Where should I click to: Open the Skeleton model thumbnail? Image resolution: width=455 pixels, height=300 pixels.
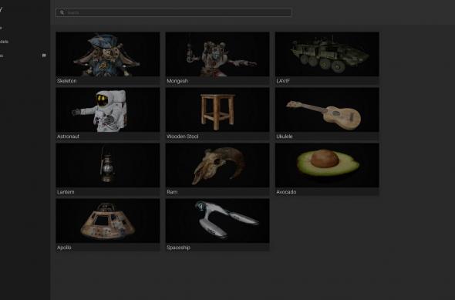(x=108, y=54)
